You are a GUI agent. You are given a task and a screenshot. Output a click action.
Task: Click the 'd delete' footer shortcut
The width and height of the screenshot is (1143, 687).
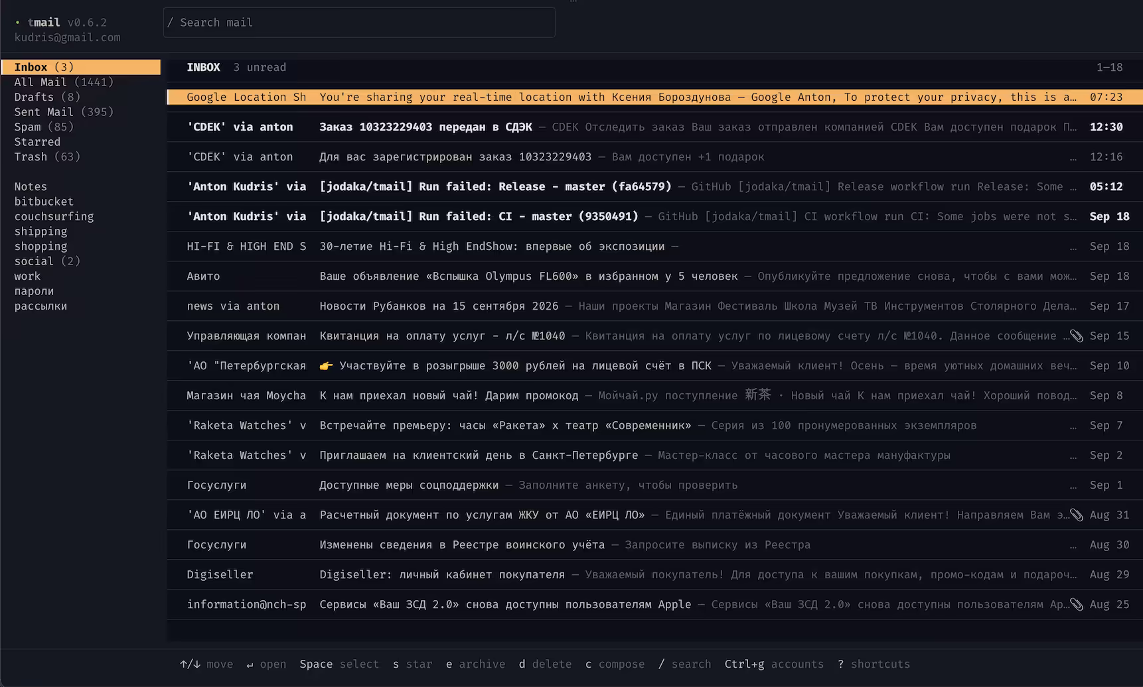[x=545, y=664]
